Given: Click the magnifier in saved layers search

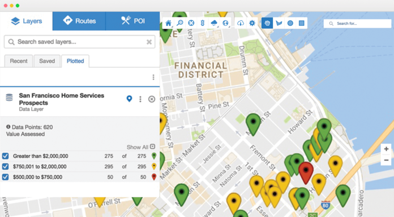Looking at the screenshot, I should [11, 42].
